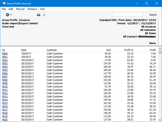Print the report with the printer icon
The height and width of the screenshot is (122, 162).
click(x=39, y=15)
